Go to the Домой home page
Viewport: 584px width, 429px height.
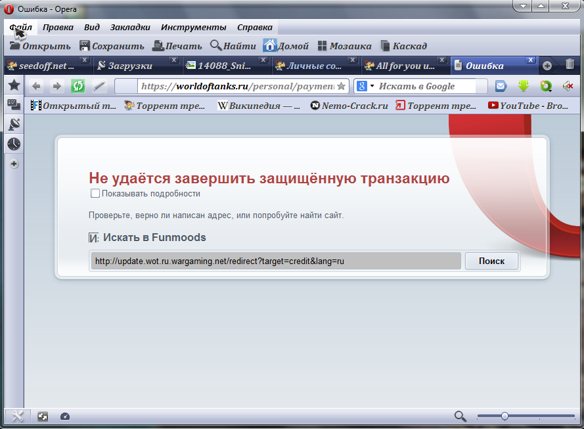286,46
